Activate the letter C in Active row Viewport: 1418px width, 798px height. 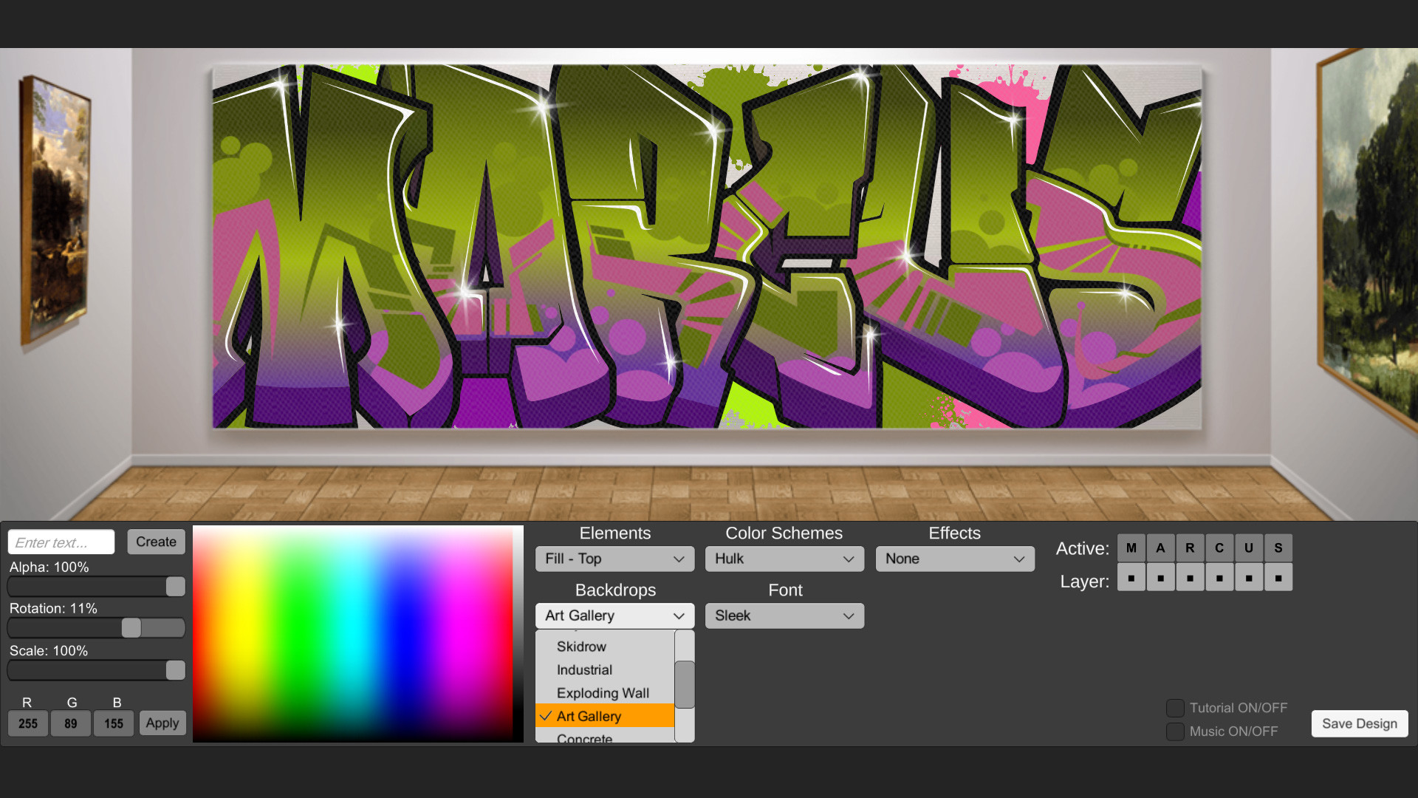point(1219,548)
